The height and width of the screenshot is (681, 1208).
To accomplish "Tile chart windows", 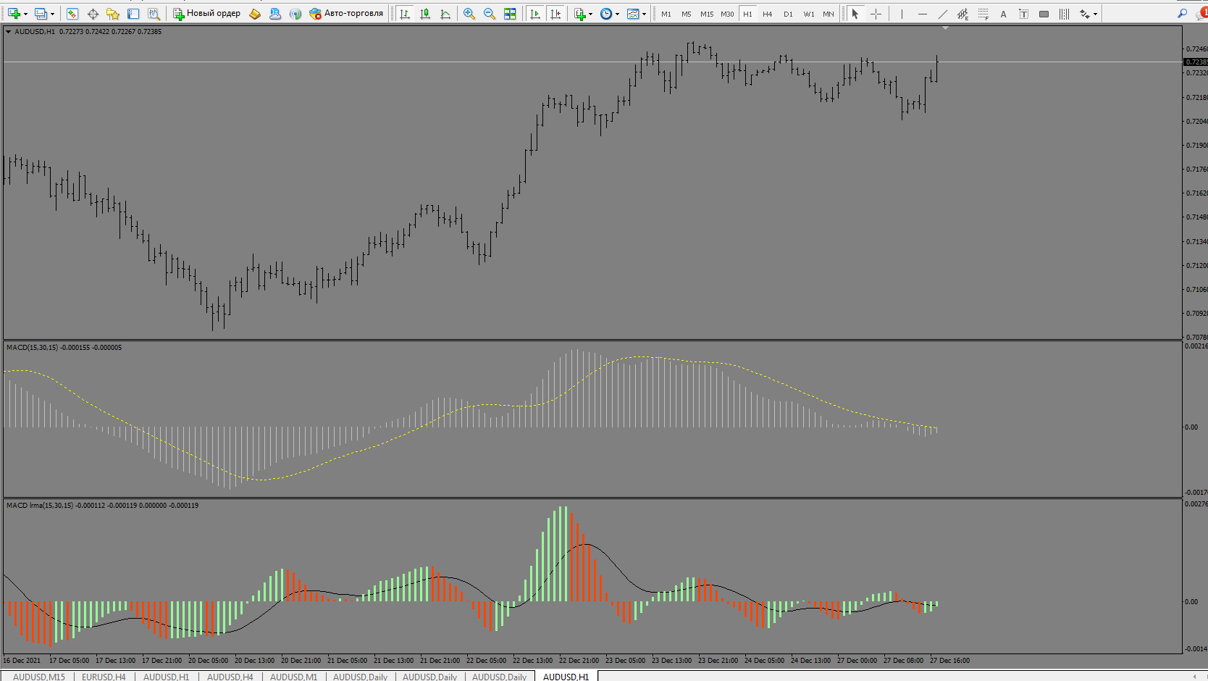I will pyautogui.click(x=510, y=14).
